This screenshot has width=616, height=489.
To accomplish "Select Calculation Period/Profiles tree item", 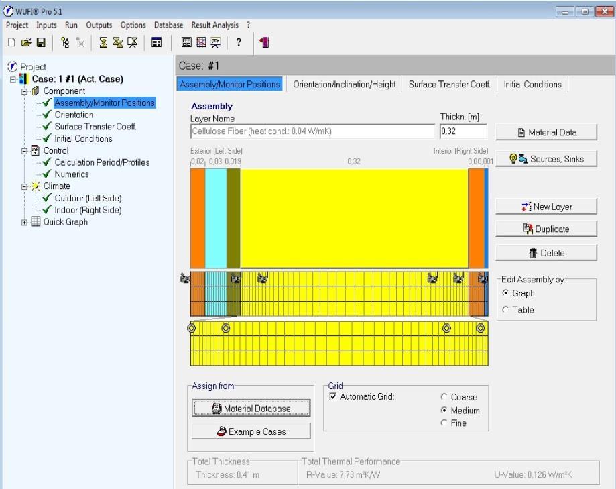I will coord(102,162).
